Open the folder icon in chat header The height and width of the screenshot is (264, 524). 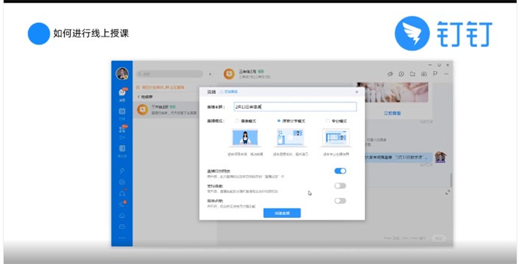point(413,74)
